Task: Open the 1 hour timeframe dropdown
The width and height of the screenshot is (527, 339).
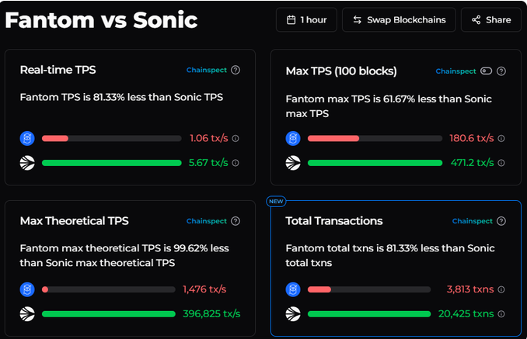Action: pos(306,19)
